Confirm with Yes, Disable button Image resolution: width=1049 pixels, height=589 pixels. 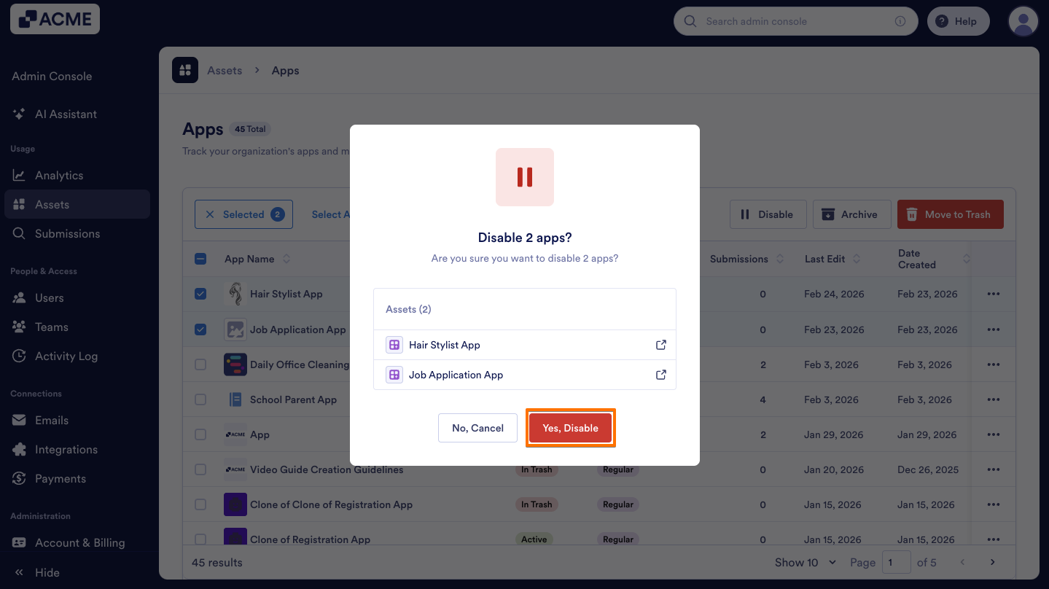point(570,428)
